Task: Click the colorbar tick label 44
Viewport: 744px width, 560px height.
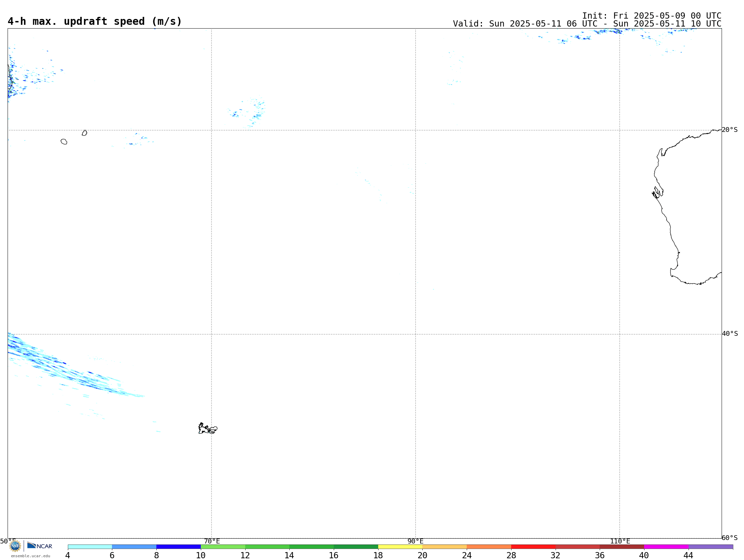Action: 688,555
